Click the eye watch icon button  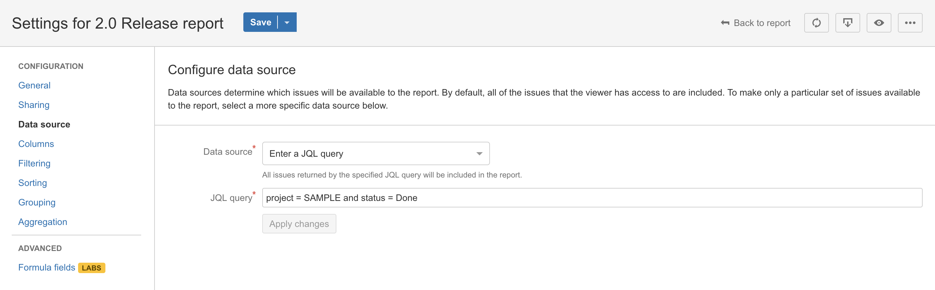[x=879, y=23]
